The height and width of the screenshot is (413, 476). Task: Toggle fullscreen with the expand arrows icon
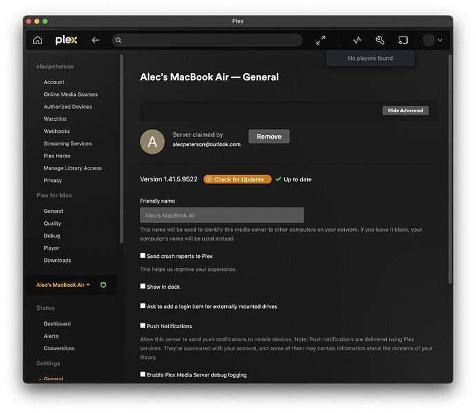coord(321,40)
